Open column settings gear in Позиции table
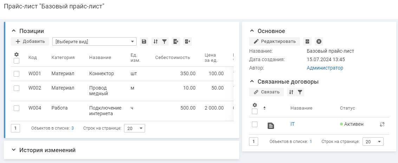This screenshot has width=398, height=163. point(16,54)
